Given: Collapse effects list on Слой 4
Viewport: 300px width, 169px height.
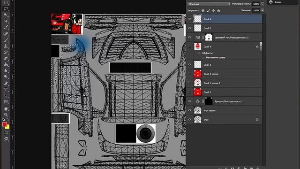Looking at the screenshot, I should click(x=261, y=46).
